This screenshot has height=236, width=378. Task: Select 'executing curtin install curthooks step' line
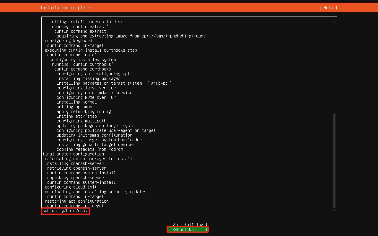[x=91, y=50]
